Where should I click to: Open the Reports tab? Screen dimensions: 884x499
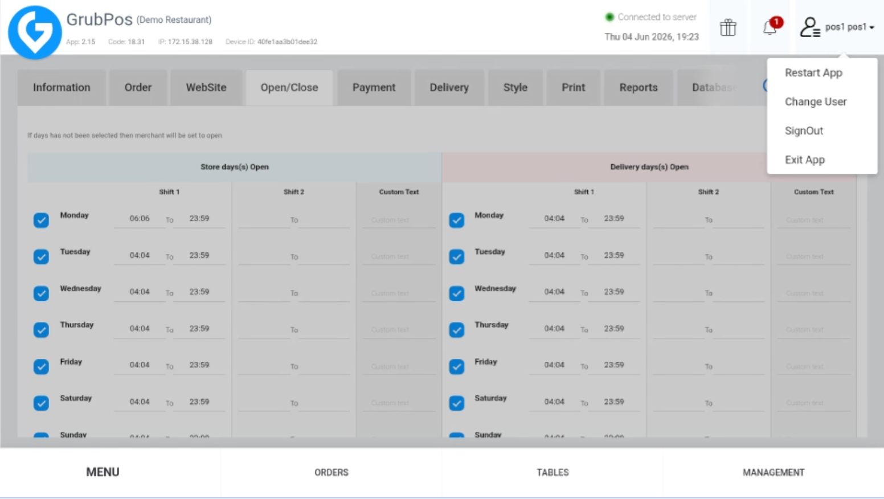(639, 88)
